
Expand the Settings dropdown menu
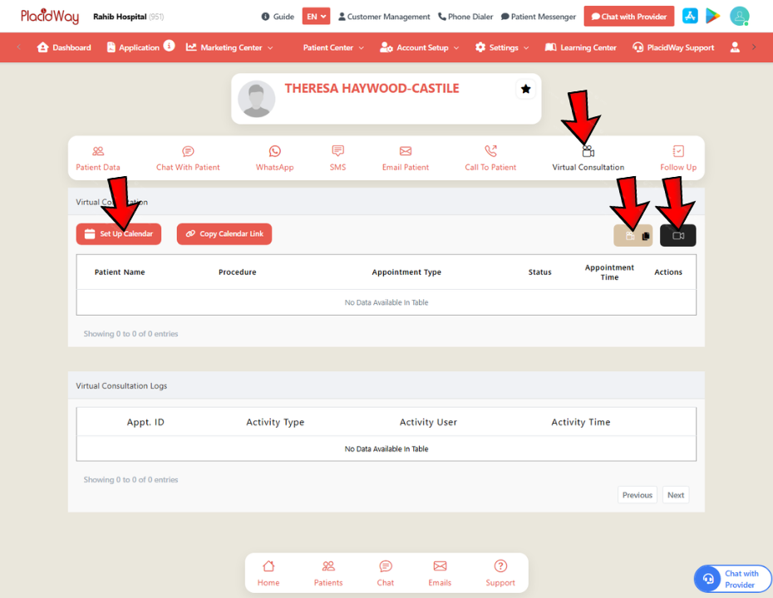(502, 47)
